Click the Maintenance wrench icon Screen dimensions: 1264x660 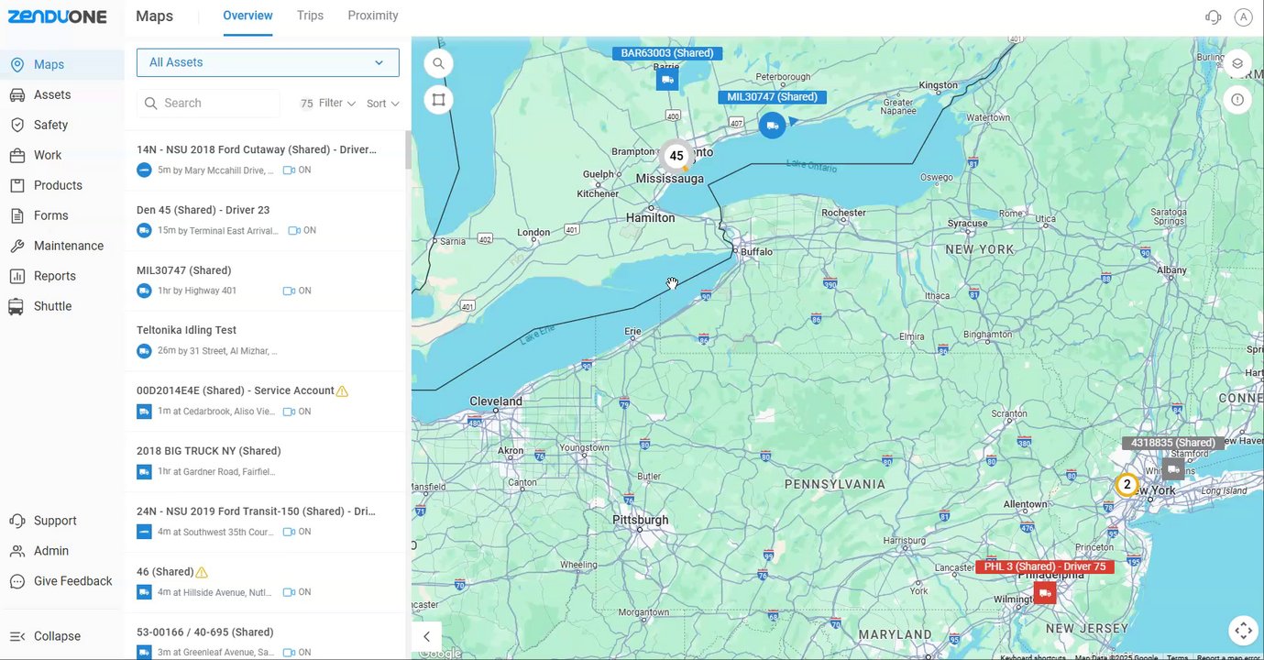tap(16, 246)
